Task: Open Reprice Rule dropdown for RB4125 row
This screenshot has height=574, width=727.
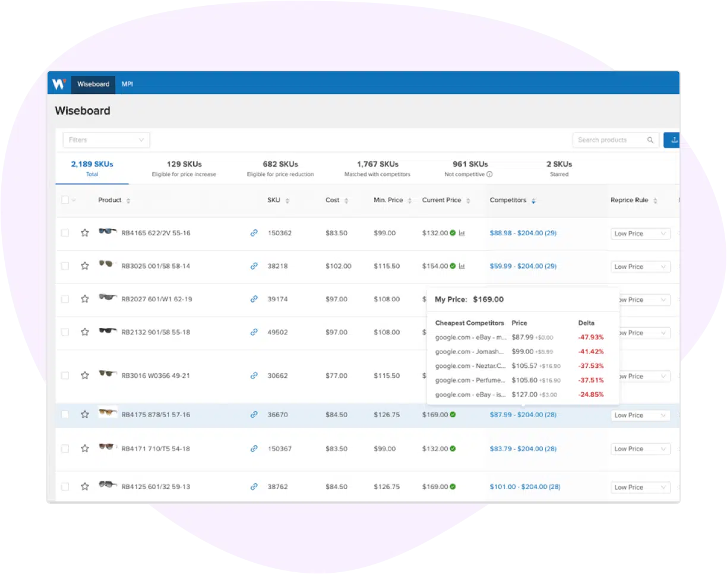Action: [x=640, y=487]
